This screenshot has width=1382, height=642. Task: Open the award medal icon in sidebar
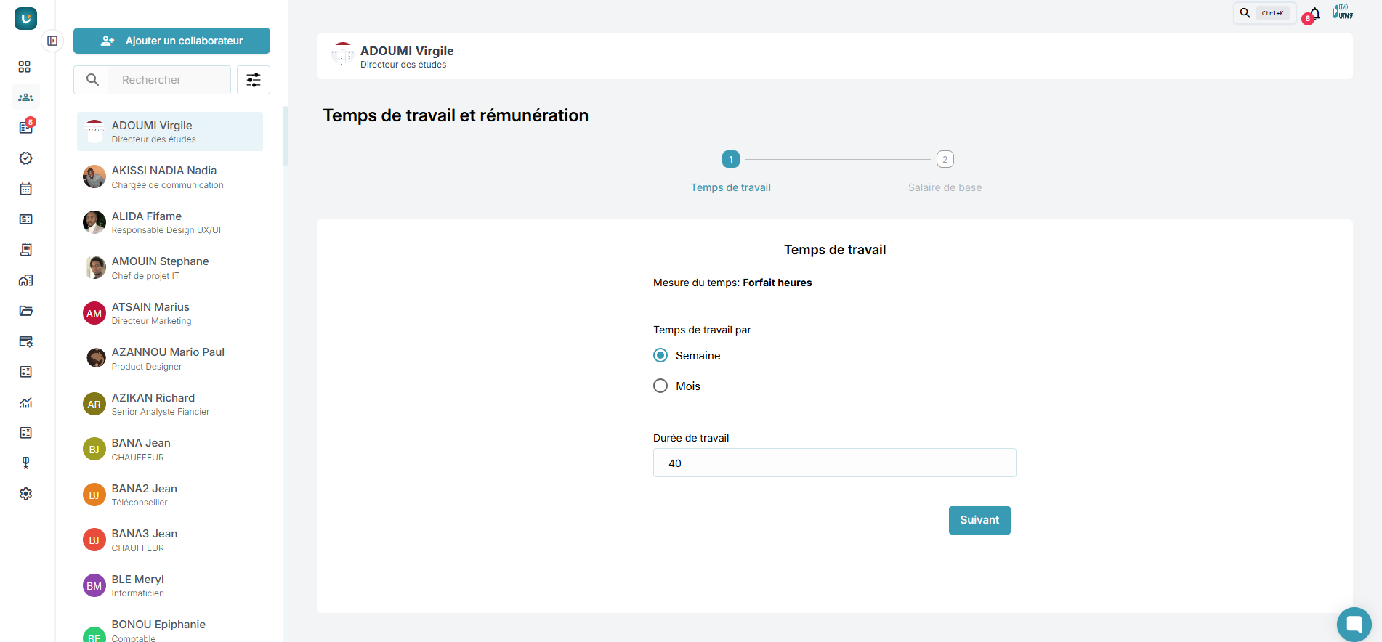[x=25, y=463]
